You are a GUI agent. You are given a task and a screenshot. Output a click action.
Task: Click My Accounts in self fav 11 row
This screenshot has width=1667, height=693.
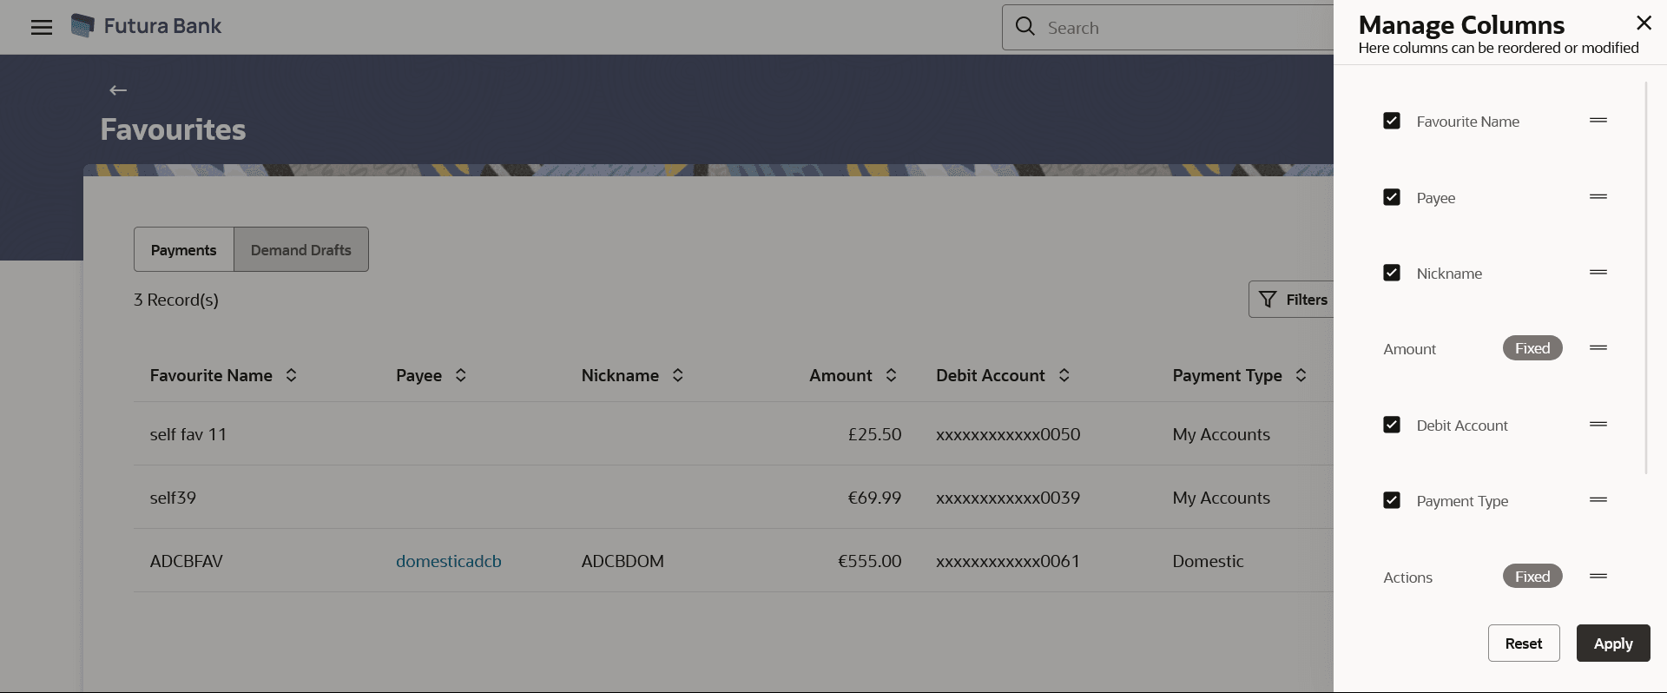click(x=1221, y=434)
